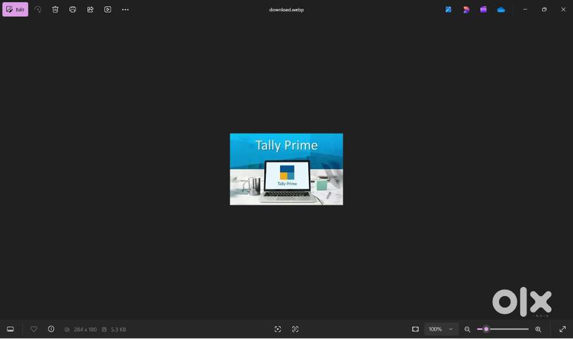Open the three-dots See more menu
Image resolution: width=573 pixels, height=339 pixels.
click(x=125, y=10)
